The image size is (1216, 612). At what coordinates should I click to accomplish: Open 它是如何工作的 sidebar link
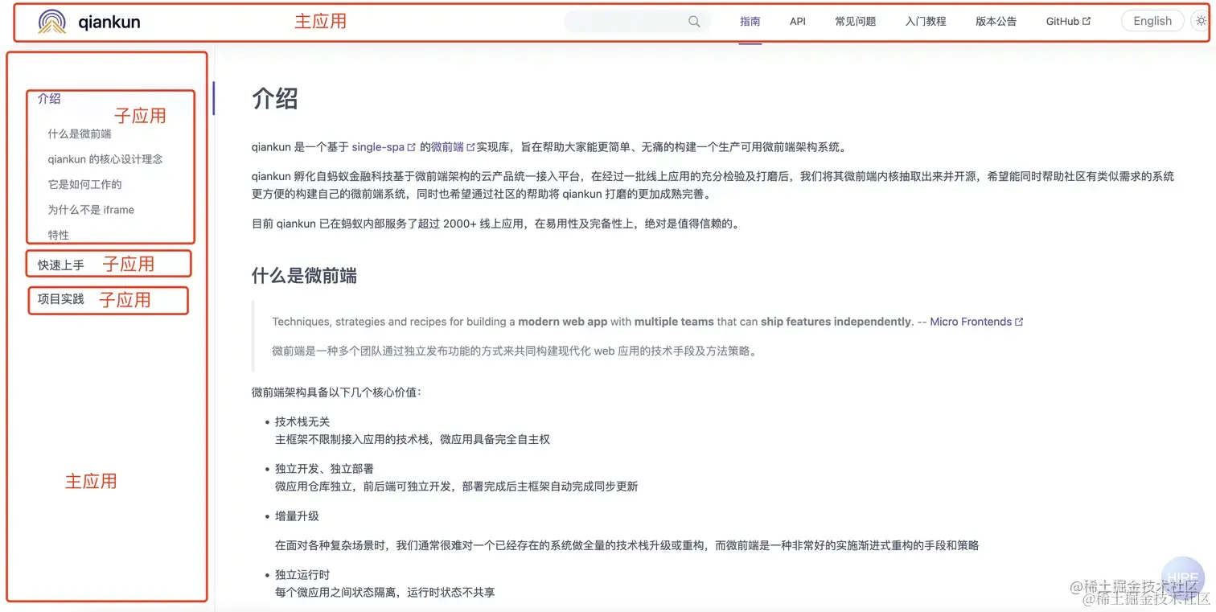(84, 184)
